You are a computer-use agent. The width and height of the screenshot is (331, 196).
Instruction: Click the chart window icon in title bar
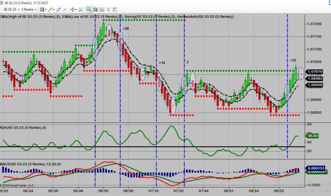(x=2, y=3)
